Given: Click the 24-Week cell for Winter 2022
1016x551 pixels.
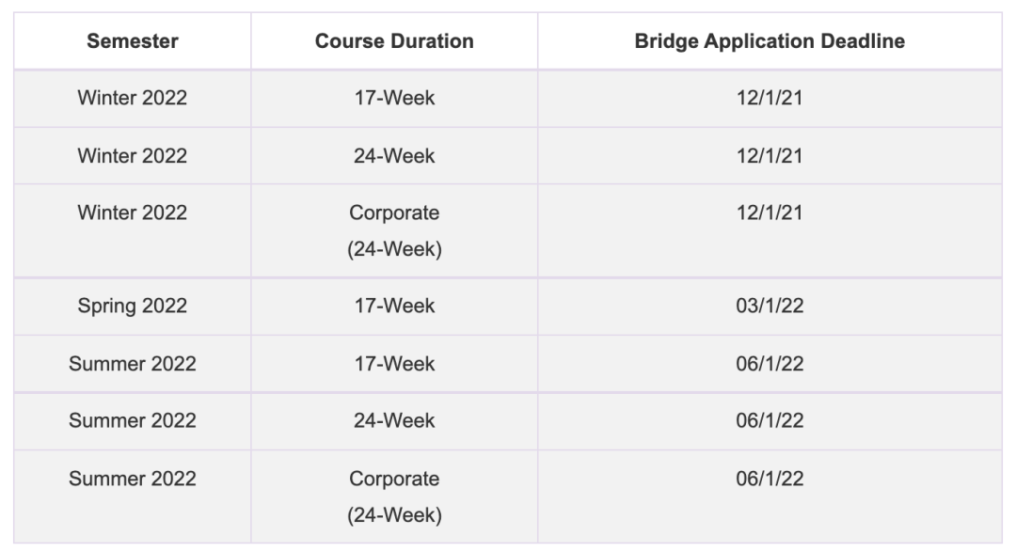Looking at the screenshot, I should 394,155.
